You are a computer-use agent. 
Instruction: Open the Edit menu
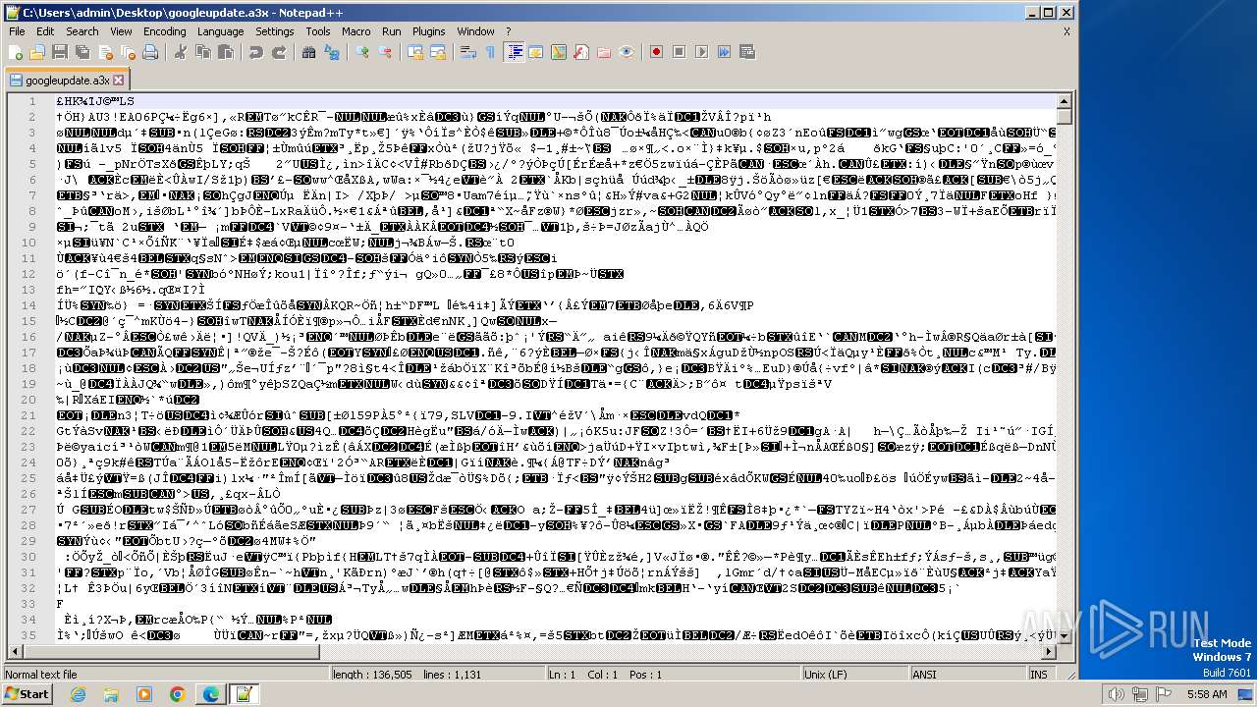click(x=46, y=31)
